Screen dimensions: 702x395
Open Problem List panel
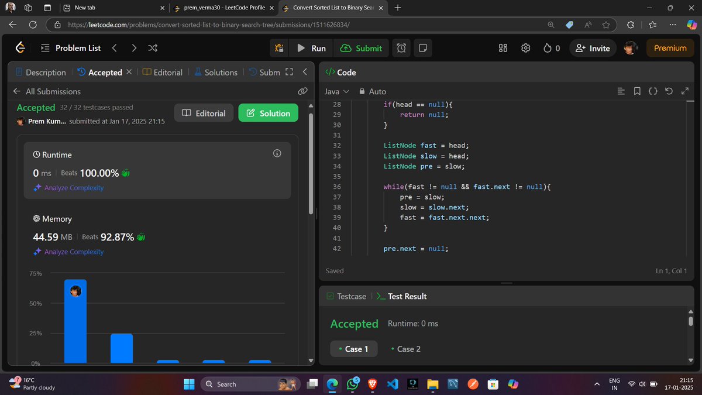[70, 48]
